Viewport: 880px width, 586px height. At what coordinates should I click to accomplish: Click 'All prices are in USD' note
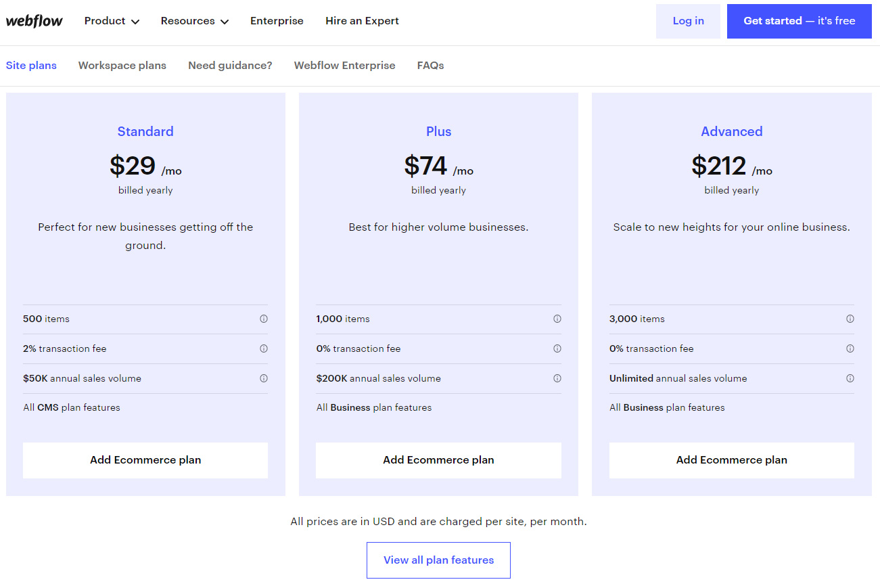(438, 522)
